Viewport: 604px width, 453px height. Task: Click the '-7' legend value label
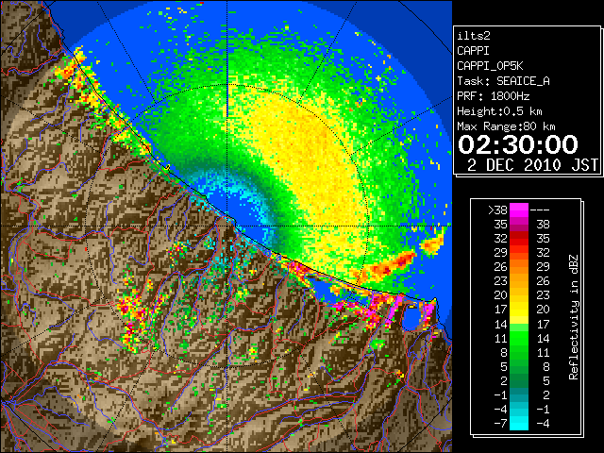[500, 424]
